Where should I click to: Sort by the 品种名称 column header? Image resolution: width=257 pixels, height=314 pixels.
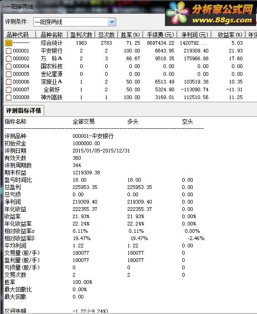51,35
